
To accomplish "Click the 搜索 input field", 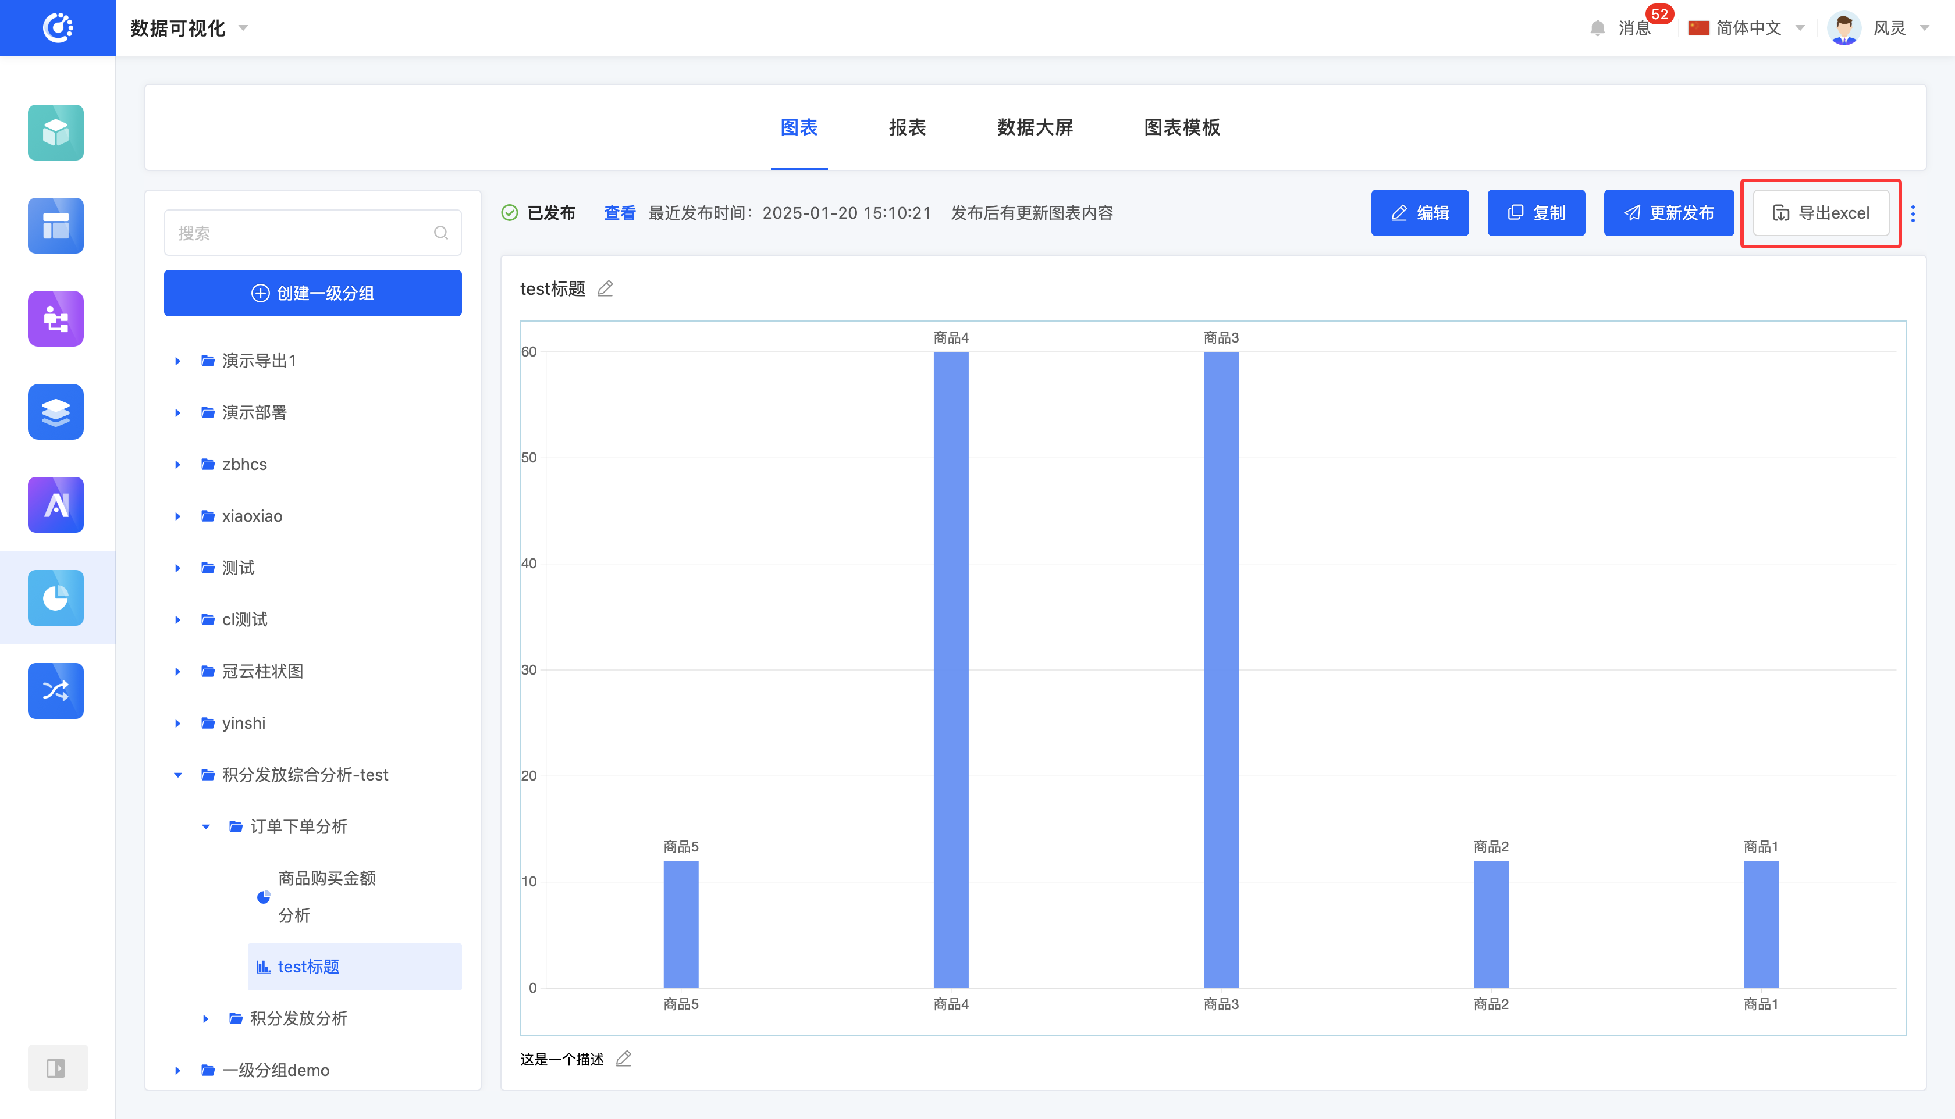I will coord(304,233).
